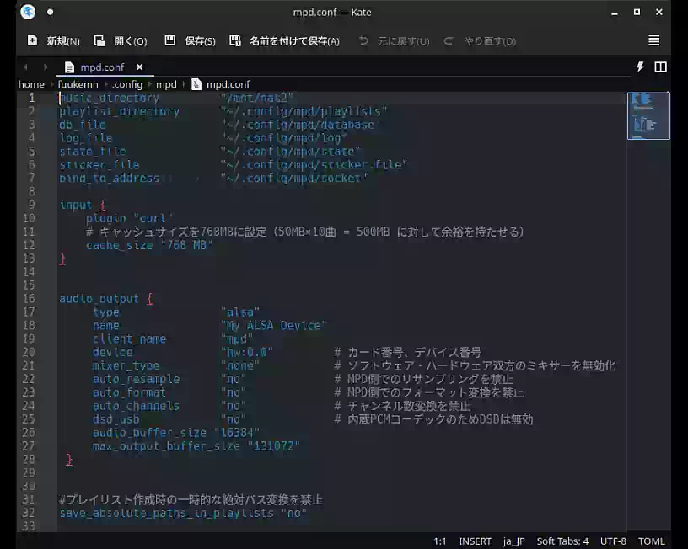Expand breadcrumb separator after home
The image size is (688, 549).
51,84
